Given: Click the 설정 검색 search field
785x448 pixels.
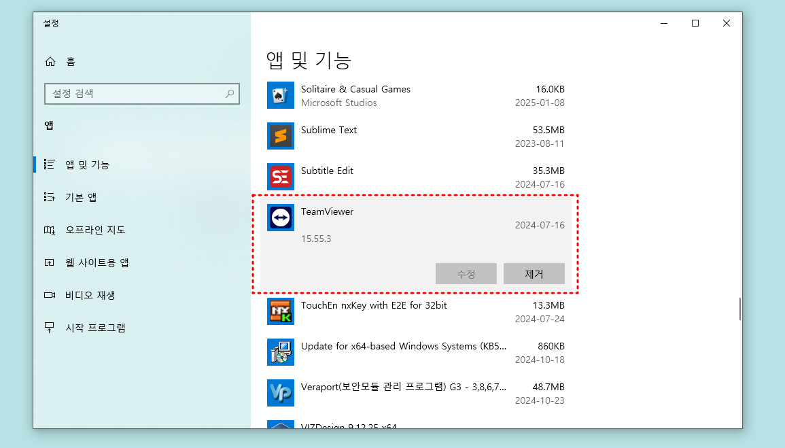Looking at the screenshot, I should [141, 94].
